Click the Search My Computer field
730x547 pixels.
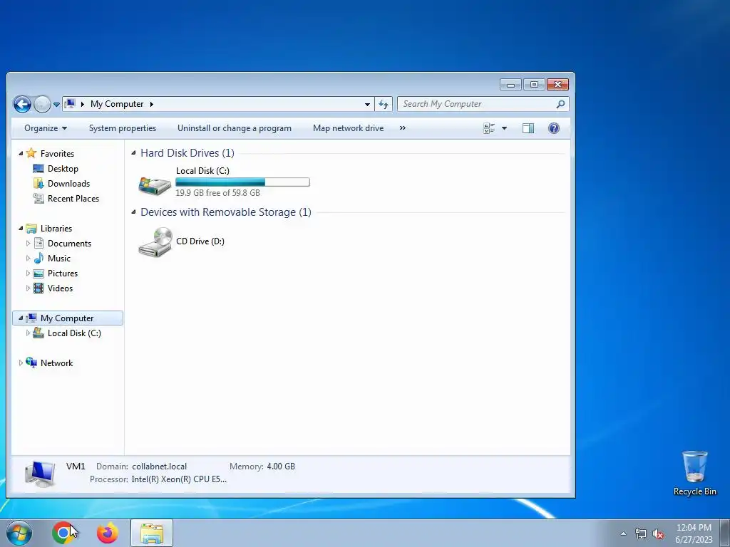tap(483, 104)
